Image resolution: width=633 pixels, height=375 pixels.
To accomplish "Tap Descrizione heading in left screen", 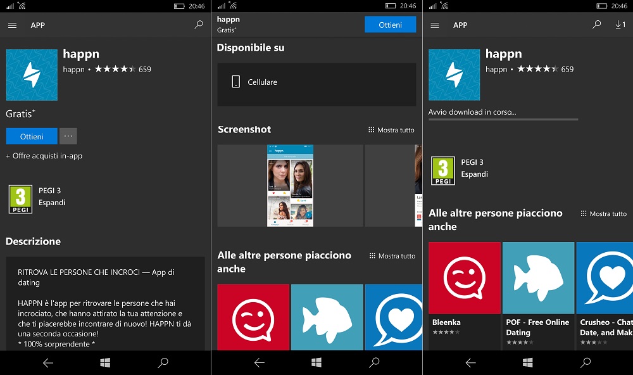I will coord(33,241).
